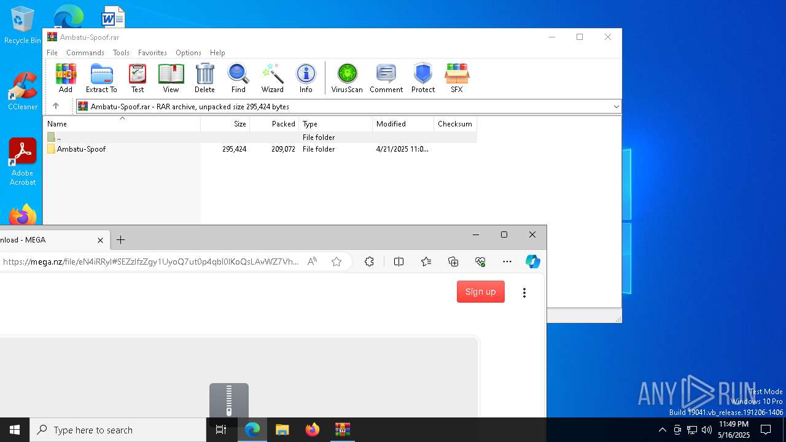786x442 pixels.
Task: Open the CCleaner desktop shortcut
Action: tap(23, 91)
